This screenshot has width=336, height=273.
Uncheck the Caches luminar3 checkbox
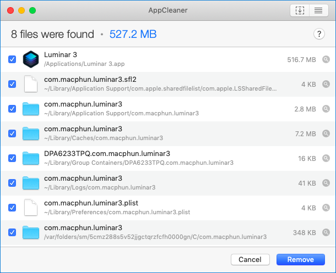(x=12, y=133)
